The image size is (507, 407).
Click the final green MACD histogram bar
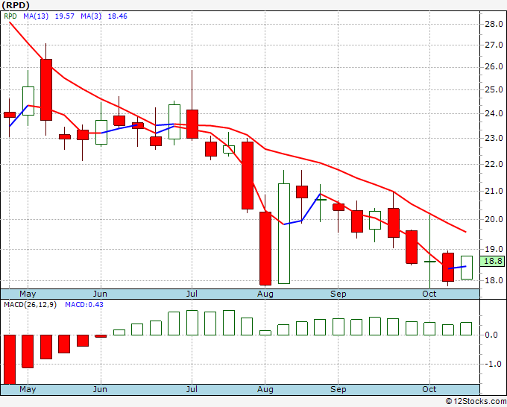[466, 329]
